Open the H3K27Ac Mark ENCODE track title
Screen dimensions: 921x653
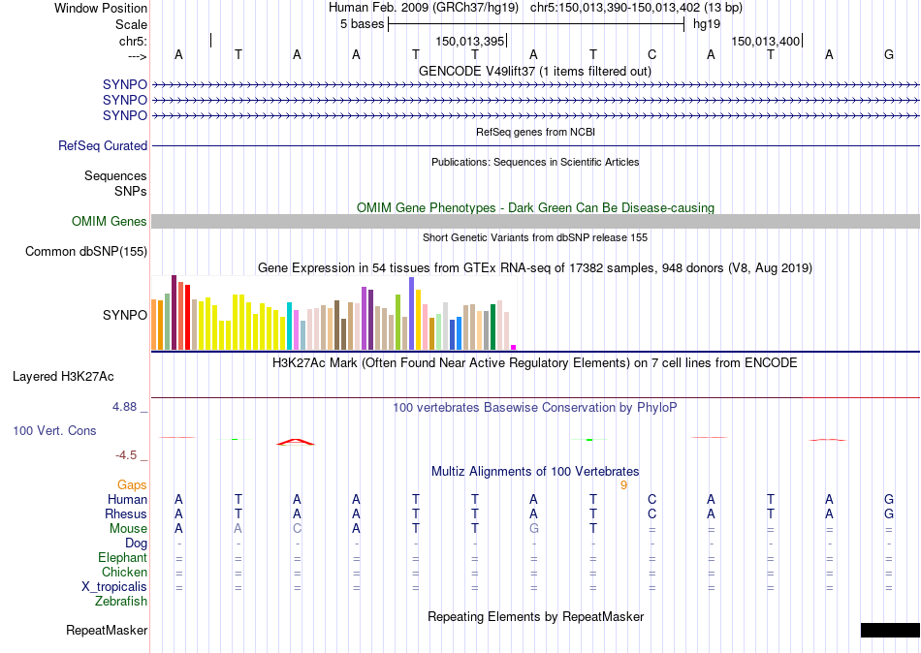point(535,363)
